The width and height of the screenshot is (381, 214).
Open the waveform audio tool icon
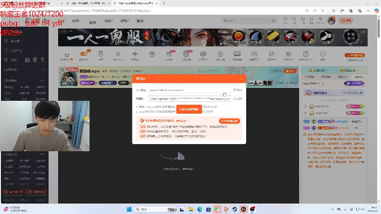pyautogui.click(x=135, y=54)
